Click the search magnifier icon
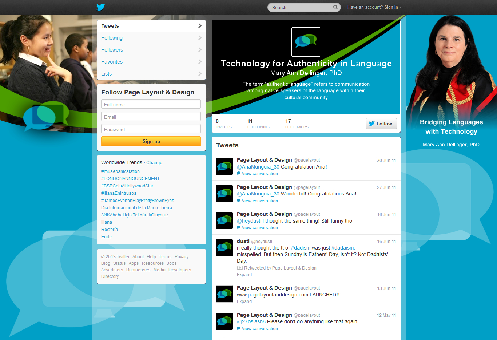Image resolution: width=497 pixels, height=340 pixels. pyautogui.click(x=335, y=7)
